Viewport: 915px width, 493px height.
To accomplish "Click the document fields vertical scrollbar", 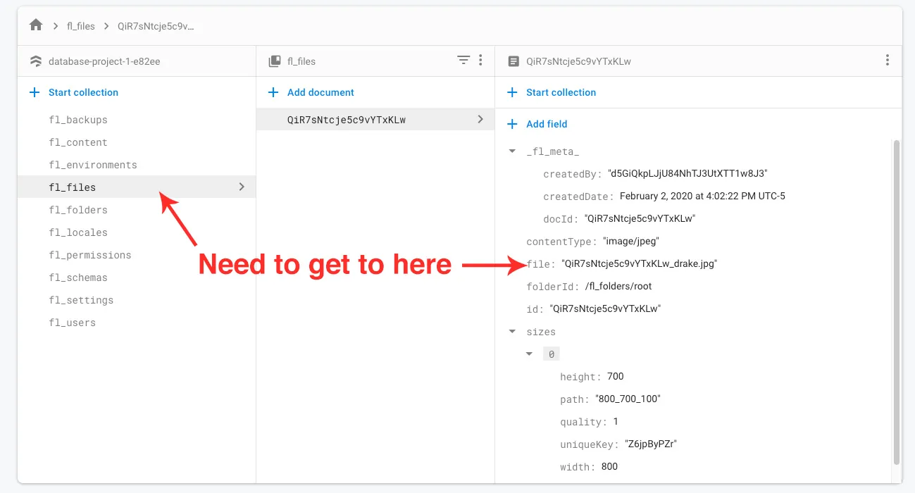I will [x=897, y=302].
